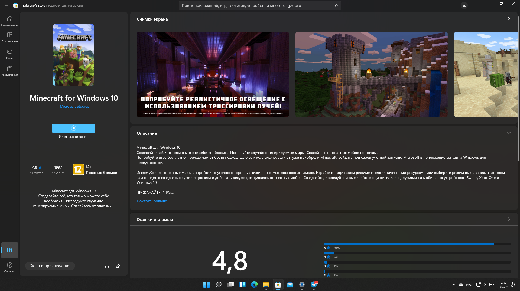Image resolution: width=520 pixels, height=291 pixels.
Task: Switch the РУС input language indicator
Action: tap(469, 285)
